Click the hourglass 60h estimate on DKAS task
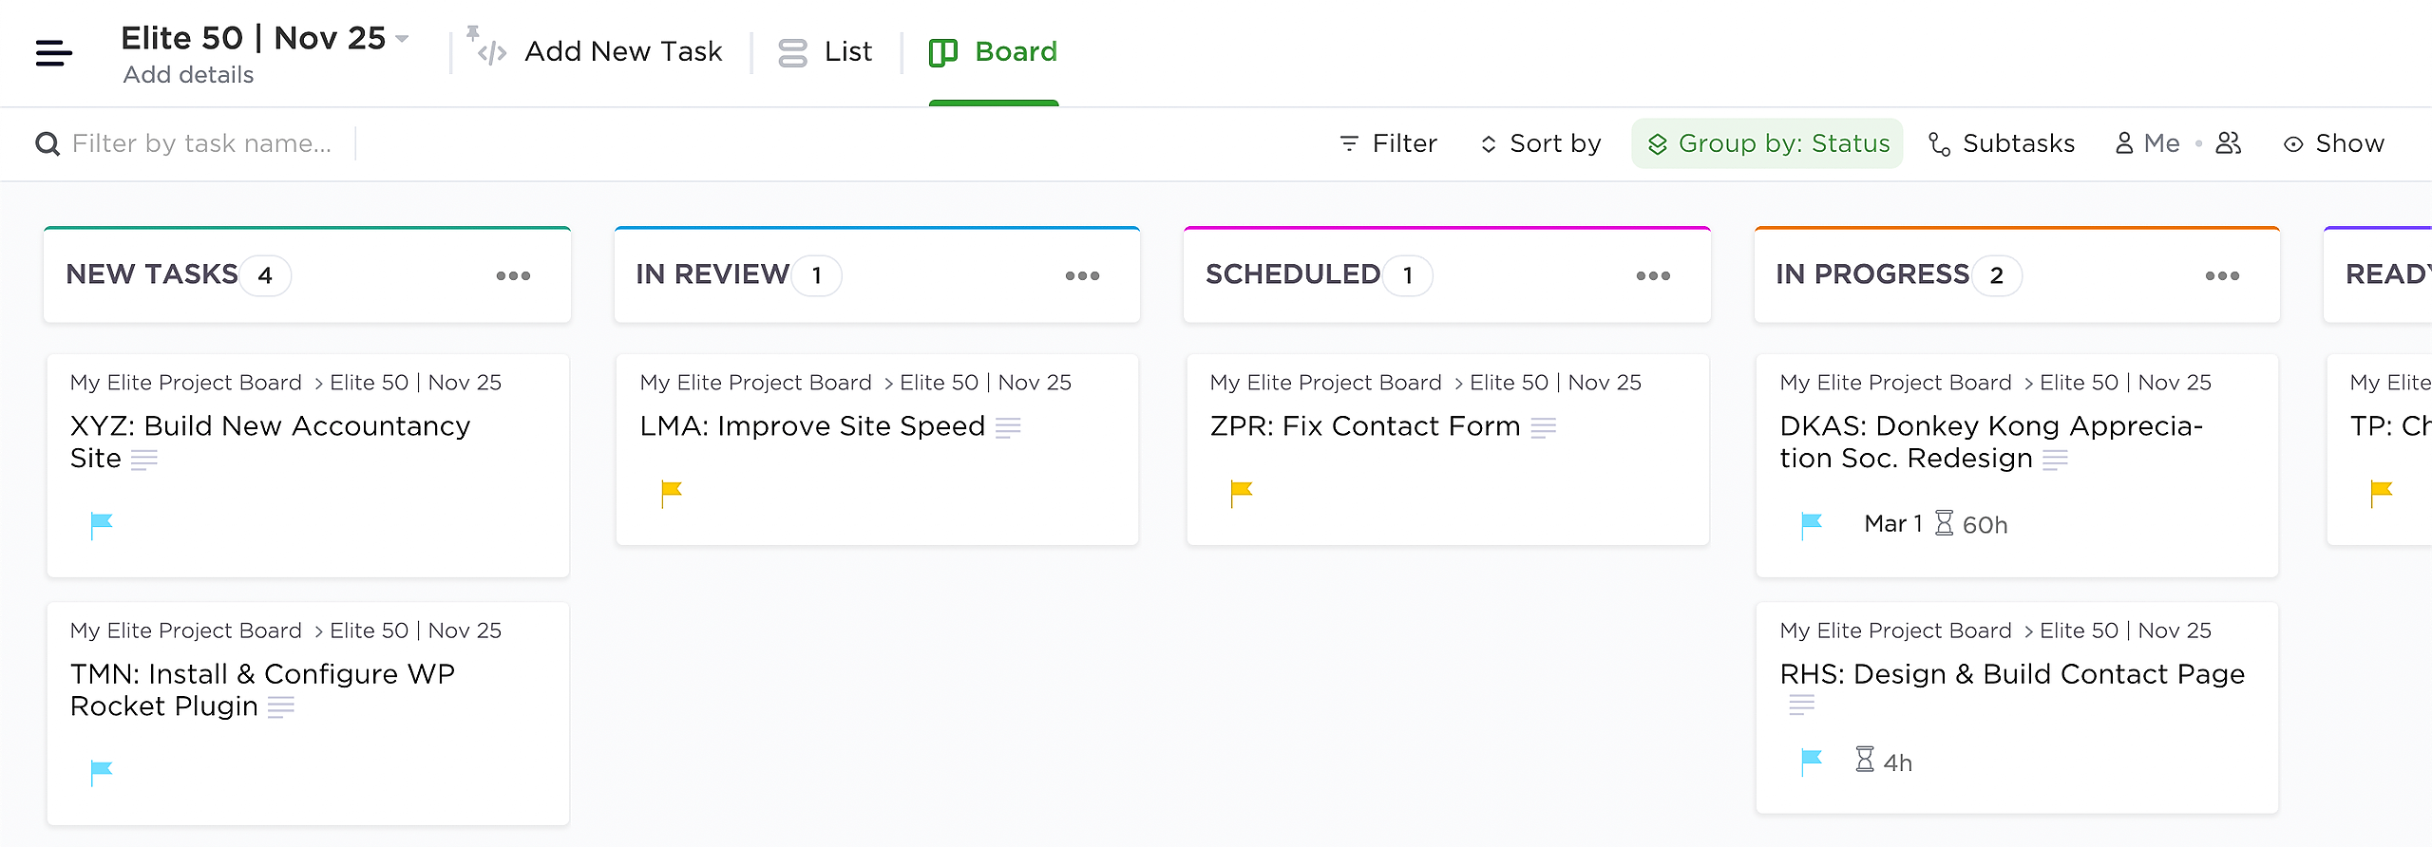Image resolution: width=2432 pixels, height=847 pixels. [1971, 524]
